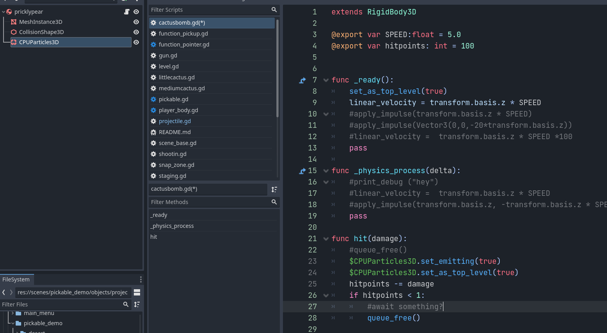Viewport: 607px width, 333px height.
Task: Toggle CPUParticles3D visibility eye
Action: (x=136, y=42)
